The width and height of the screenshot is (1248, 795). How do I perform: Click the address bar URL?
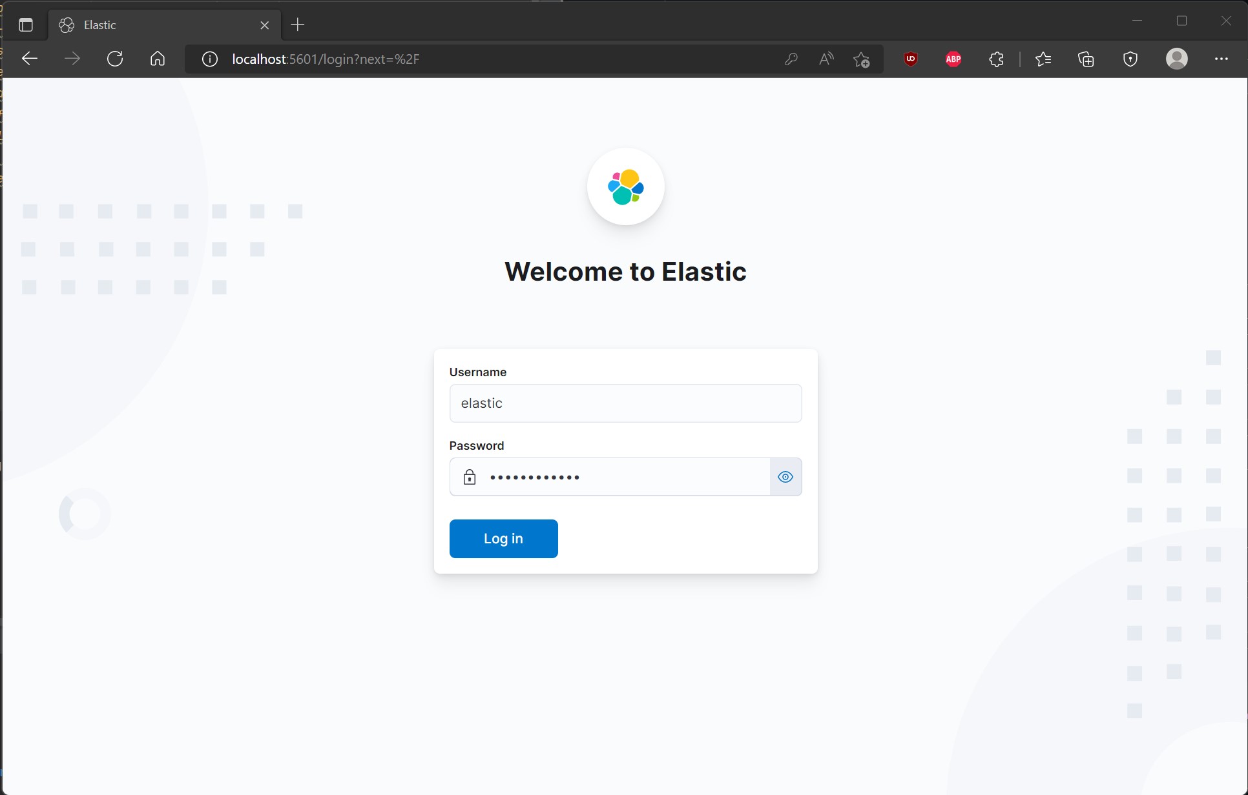tap(326, 59)
